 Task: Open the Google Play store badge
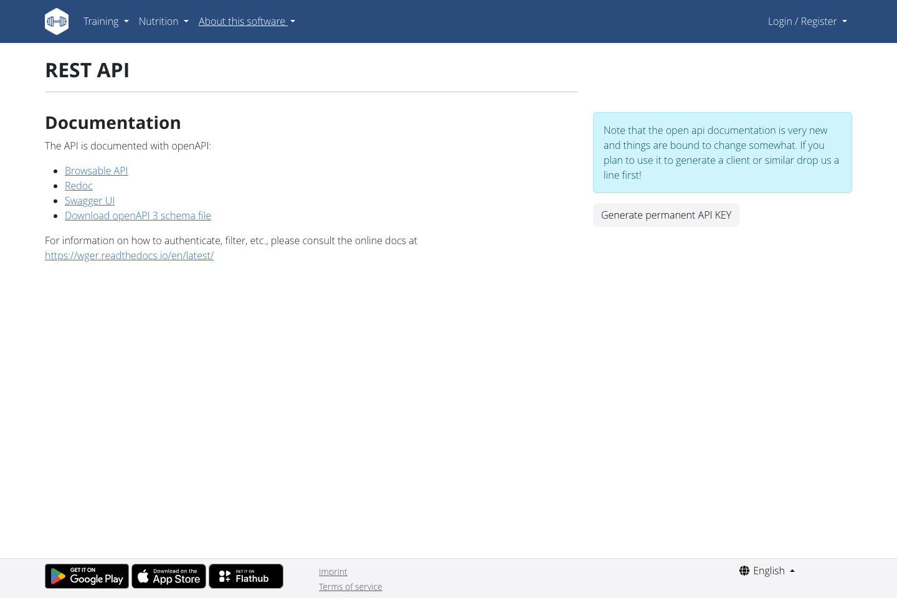click(87, 576)
